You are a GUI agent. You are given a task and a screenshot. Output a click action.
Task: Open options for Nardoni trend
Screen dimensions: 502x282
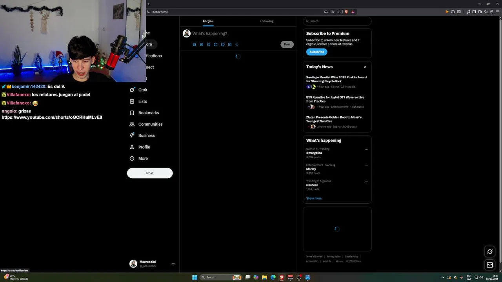[x=366, y=182]
